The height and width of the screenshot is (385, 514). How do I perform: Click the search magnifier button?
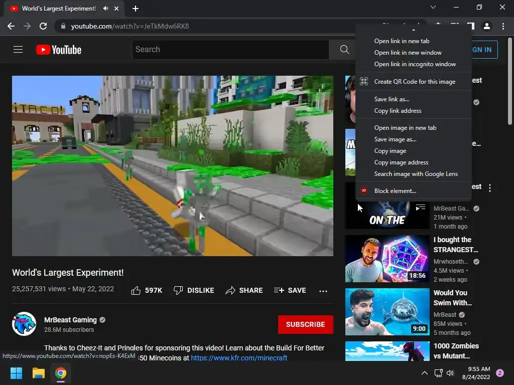pyautogui.click(x=344, y=50)
